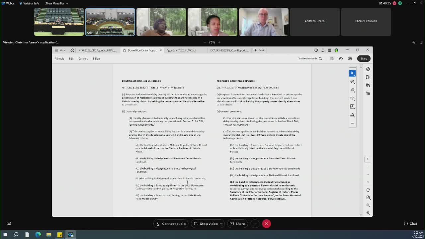Open the Print dialog icon
The width and height of the screenshot is (425, 239).
coord(350,59)
